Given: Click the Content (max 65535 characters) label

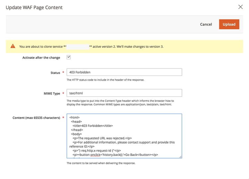Looking at the screenshot, I should coord(36,118).
